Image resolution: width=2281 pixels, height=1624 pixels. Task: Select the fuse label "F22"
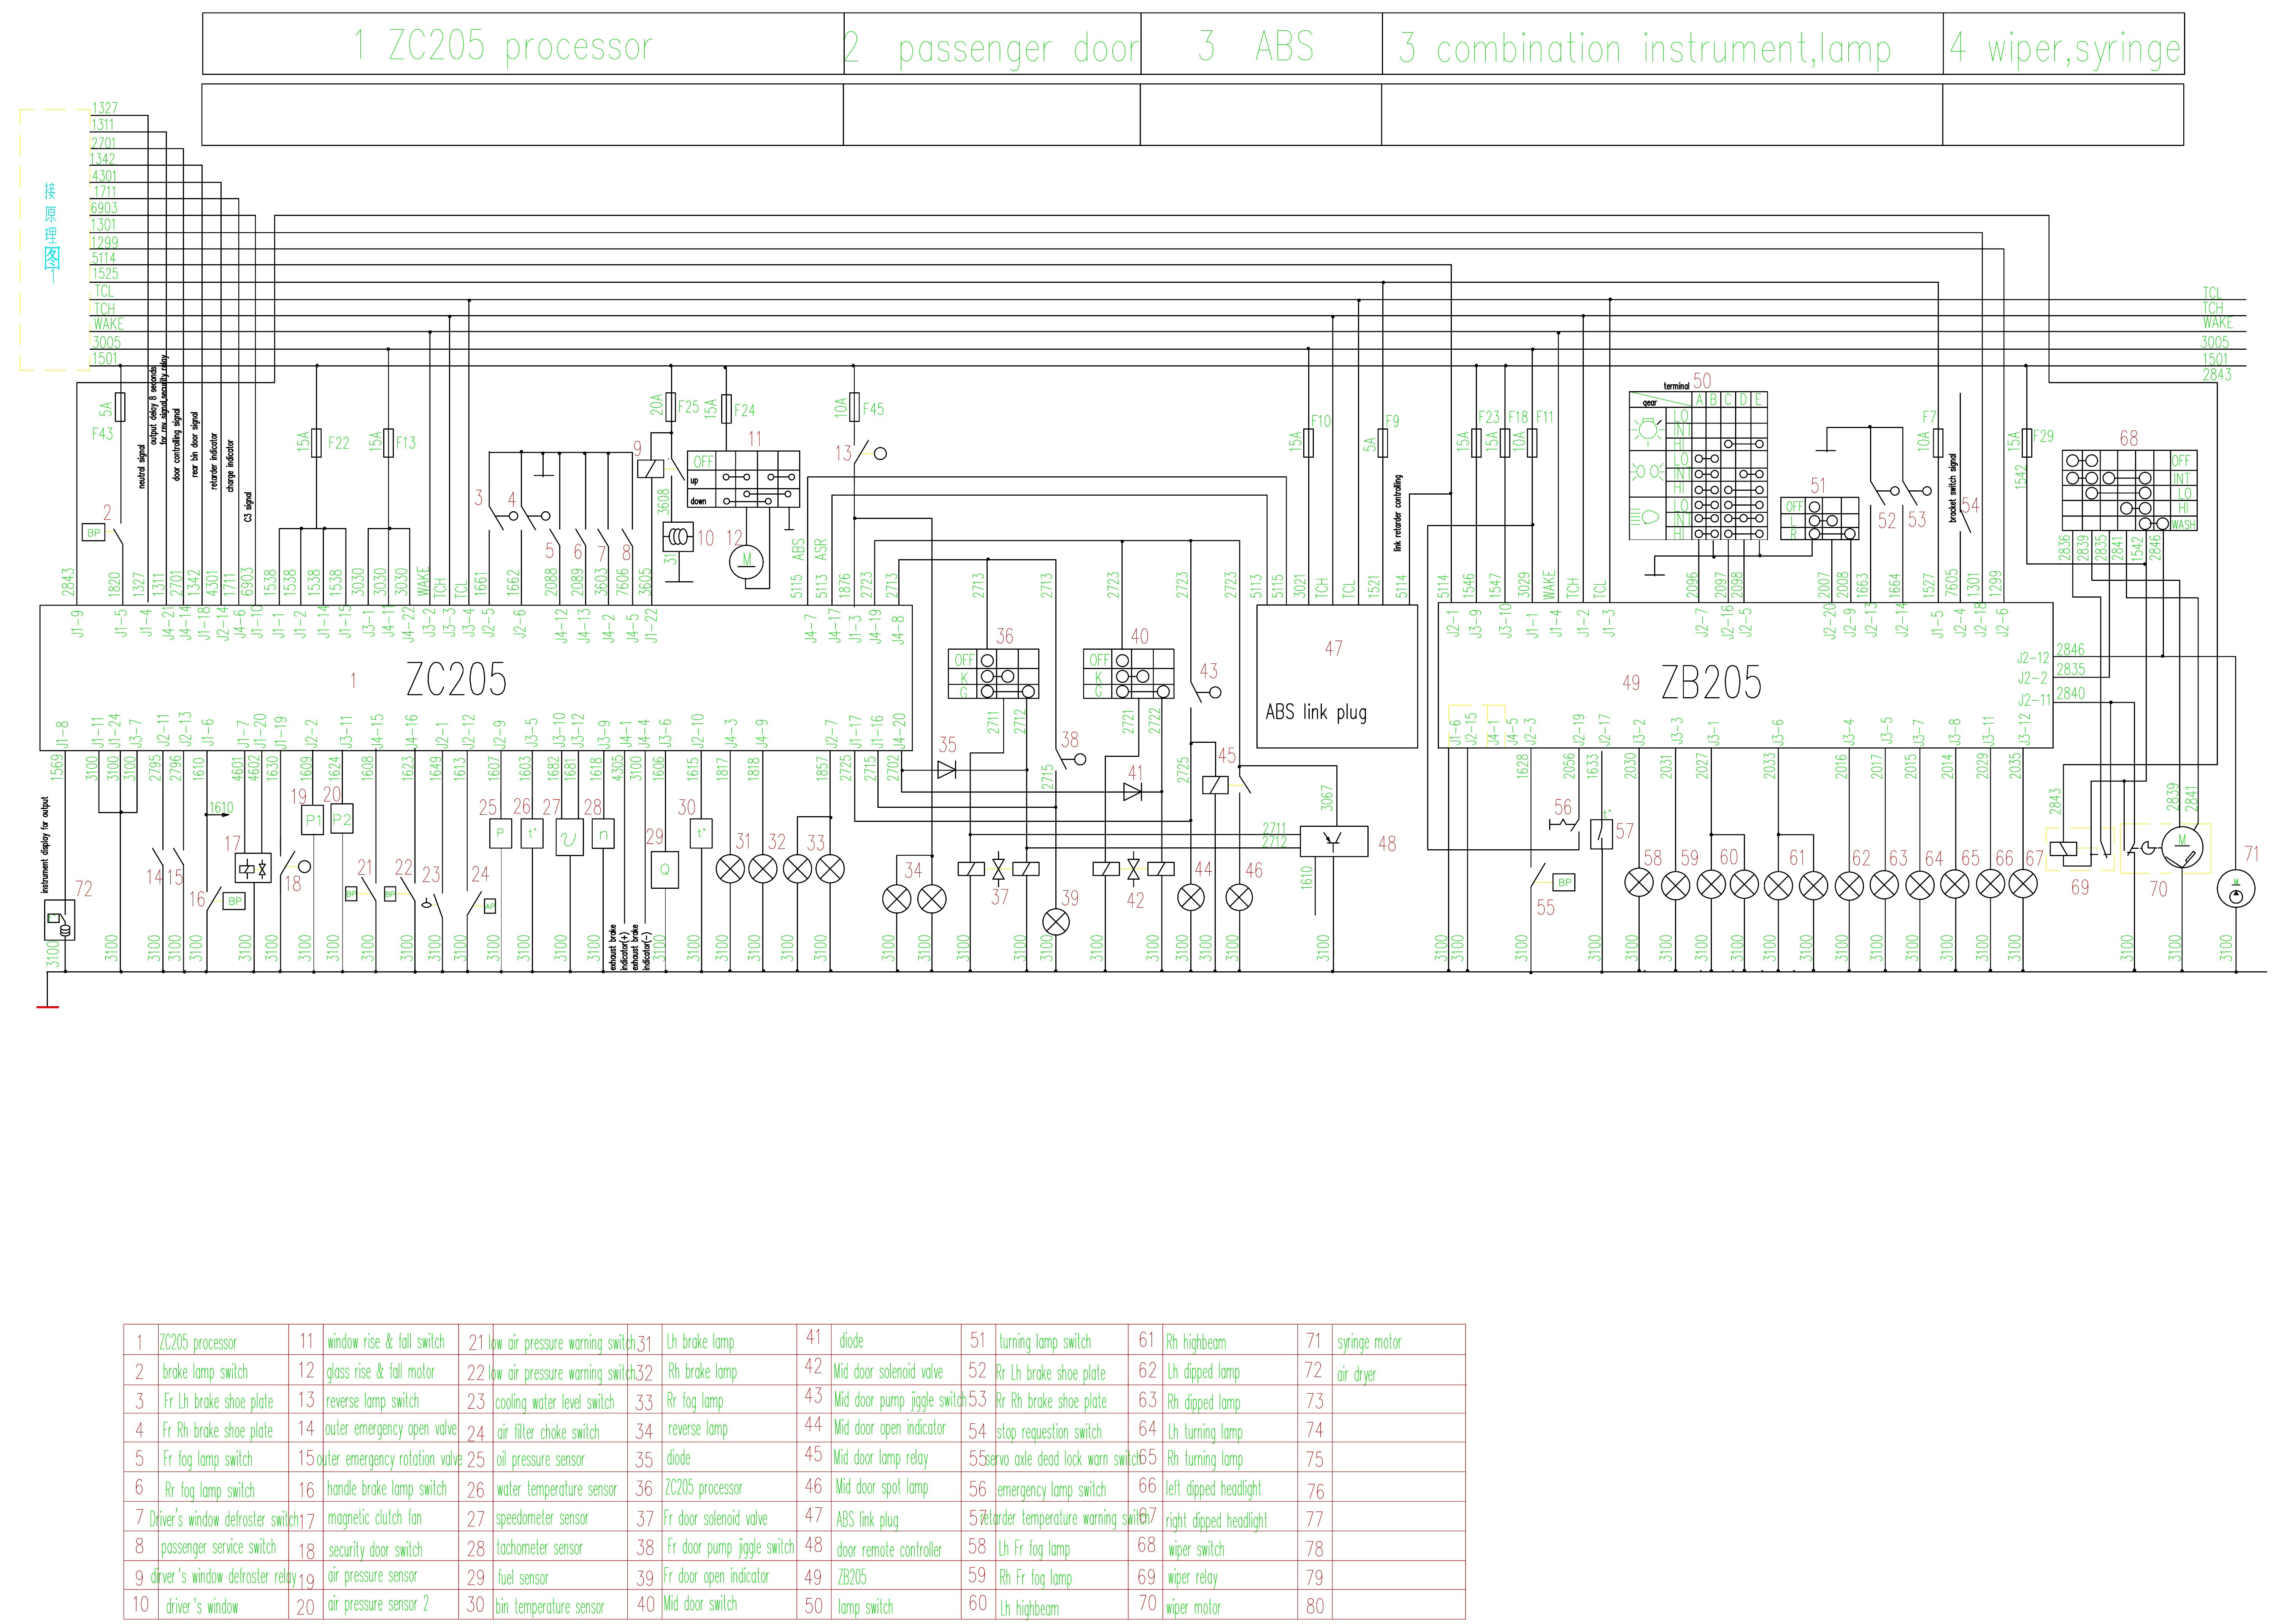pos(339,443)
